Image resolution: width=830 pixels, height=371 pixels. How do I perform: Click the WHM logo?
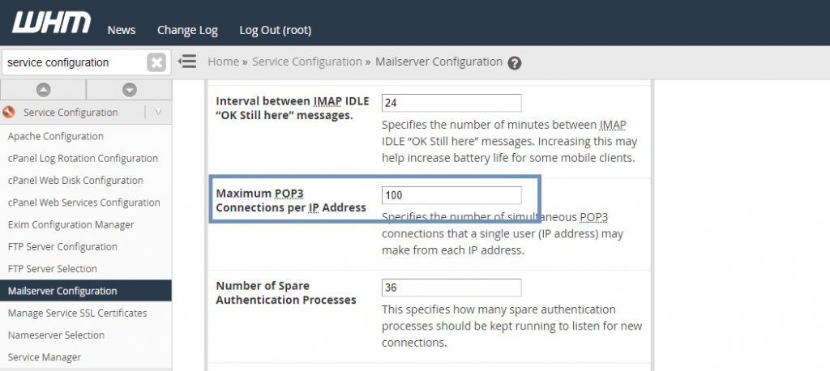(52, 23)
